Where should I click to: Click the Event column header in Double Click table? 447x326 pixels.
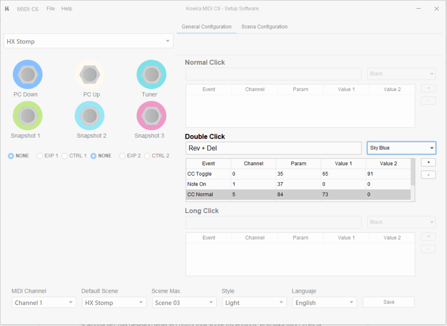[x=208, y=163]
